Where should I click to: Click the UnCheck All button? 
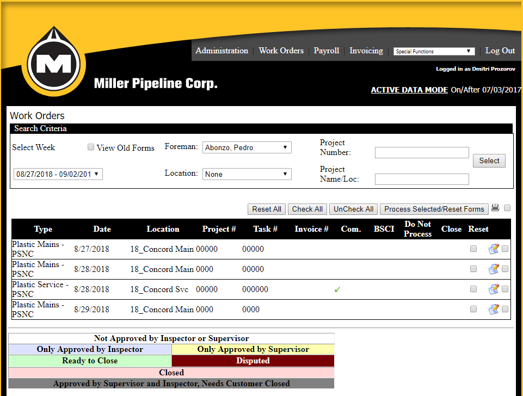354,209
